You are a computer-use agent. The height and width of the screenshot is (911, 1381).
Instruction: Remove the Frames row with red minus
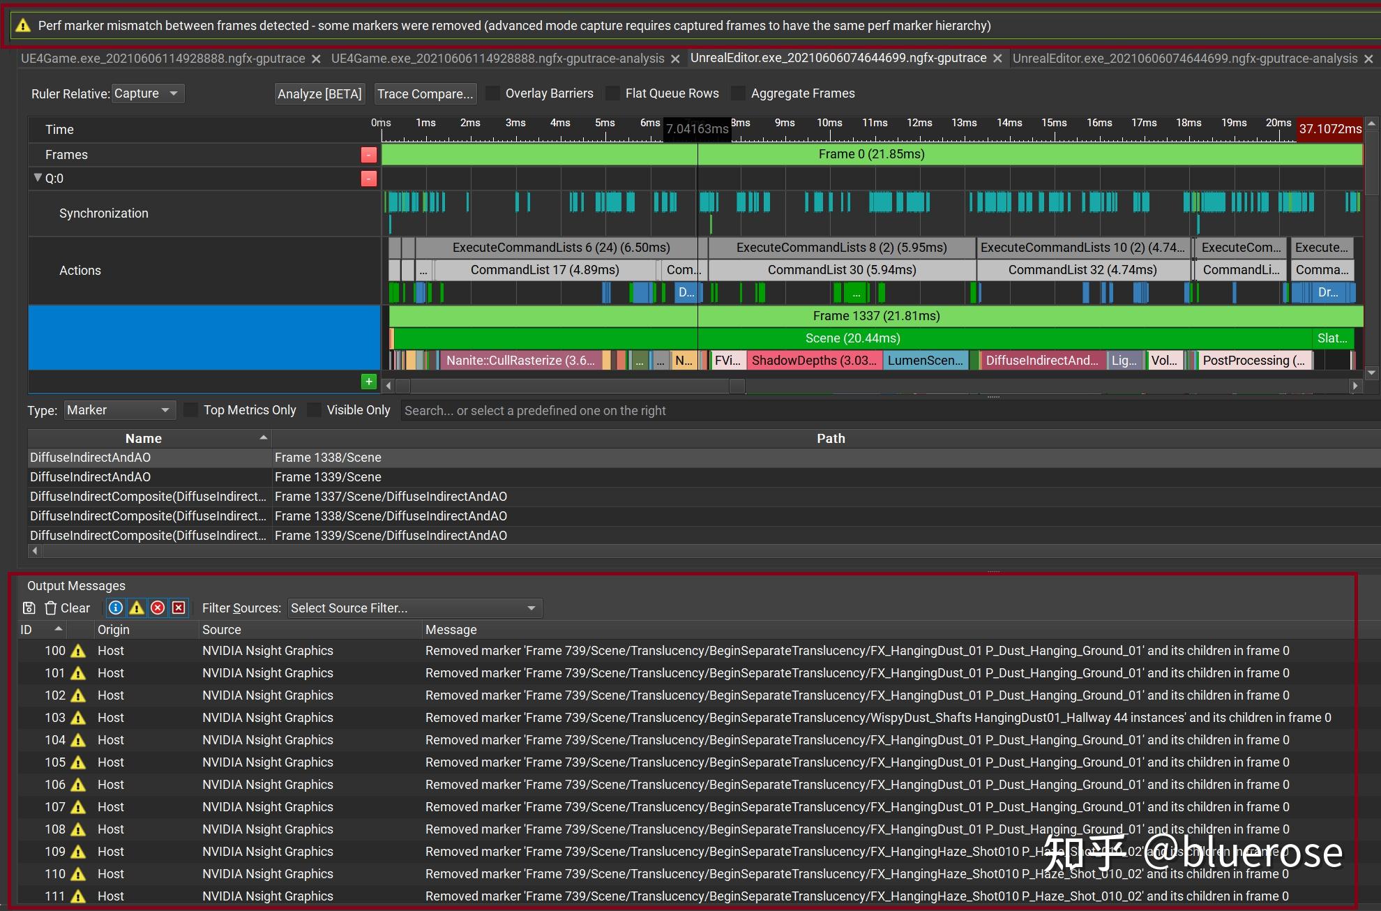click(368, 155)
